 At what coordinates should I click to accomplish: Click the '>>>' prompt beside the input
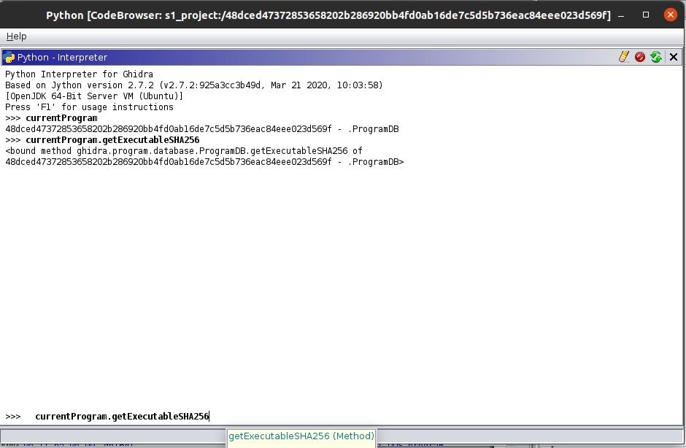pos(13,417)
